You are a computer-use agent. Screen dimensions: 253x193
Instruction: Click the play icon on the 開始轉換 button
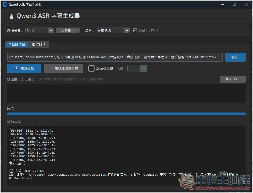click(16, 68)
